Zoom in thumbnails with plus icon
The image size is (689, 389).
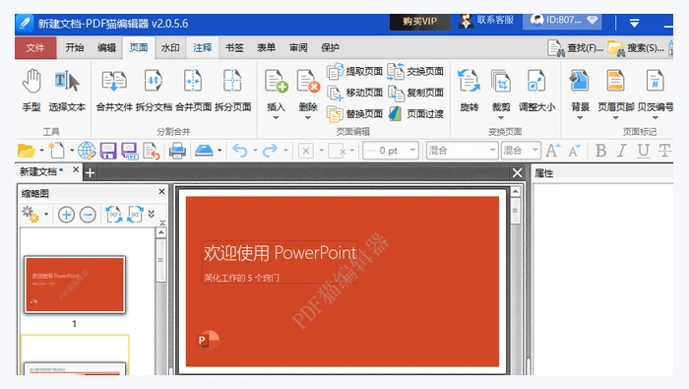click(x=66, y=215)
